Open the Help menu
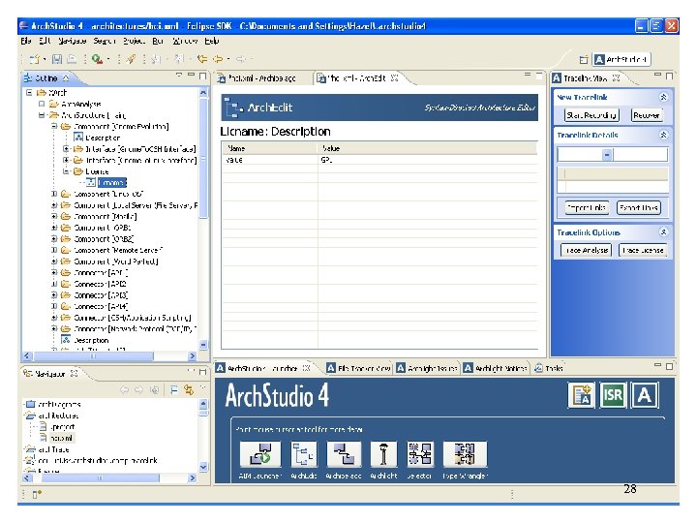Viewport: 697px width, 523px height. 212,41
